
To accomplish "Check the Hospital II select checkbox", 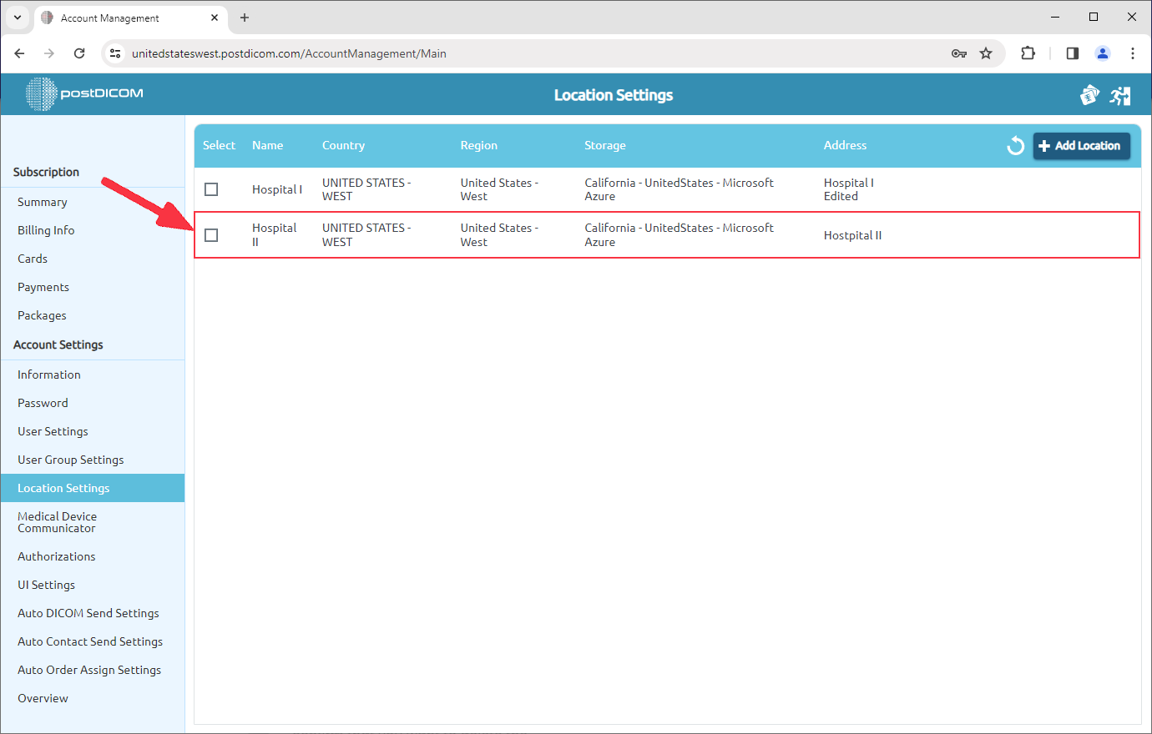I will [211, 235].
